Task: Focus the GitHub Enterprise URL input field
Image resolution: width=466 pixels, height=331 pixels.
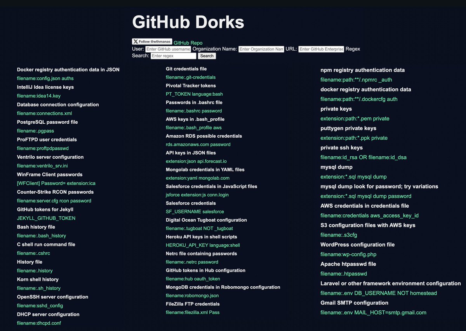Action: (x=321, y=49)
